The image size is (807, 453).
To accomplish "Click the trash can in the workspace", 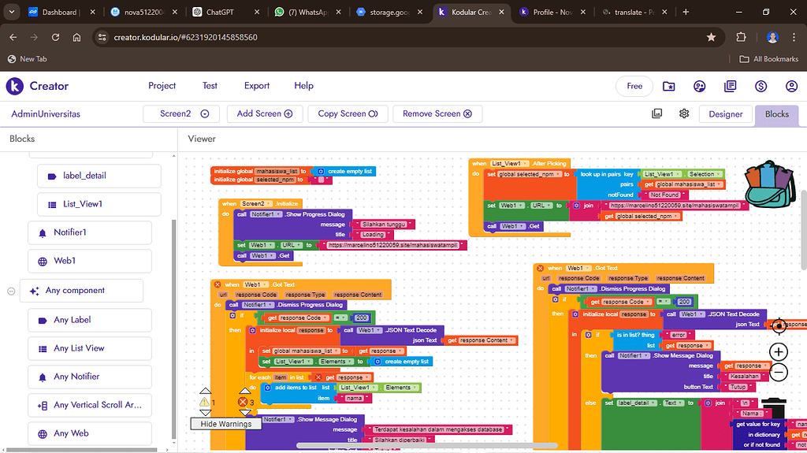I will click(772, 408).
